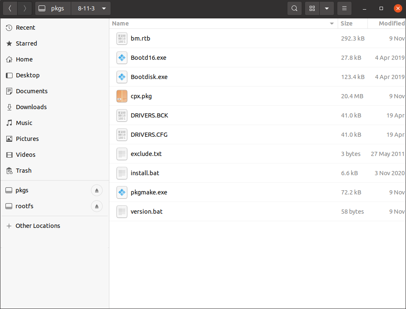Open the search icon in header bar
406x309 pixels.
pos(295,8)
